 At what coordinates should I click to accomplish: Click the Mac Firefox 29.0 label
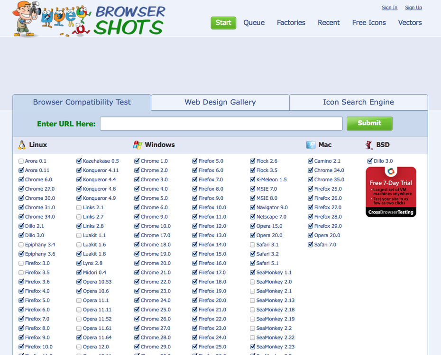pyautogui.click(x=328, y=226)
